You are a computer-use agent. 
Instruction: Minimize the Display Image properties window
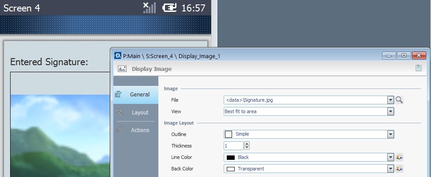tap(389, 55)
